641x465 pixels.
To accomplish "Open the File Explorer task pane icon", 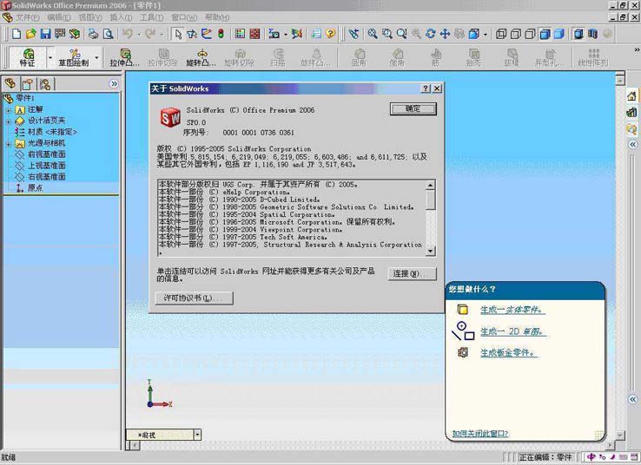I will 632,129.
